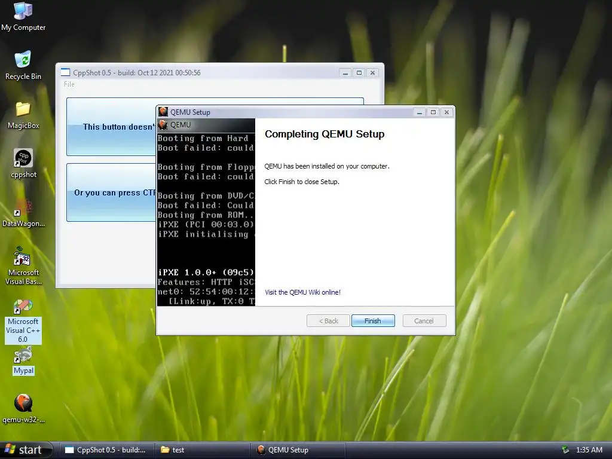Image resolution: width=612 pixels, height=459 pixels.
Task: Minimize the QEMU Setup window
Action: (x=420, y=112)
